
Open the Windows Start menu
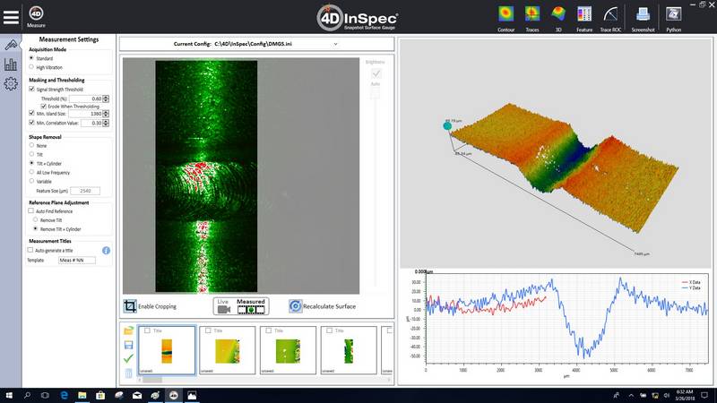(x=9, y=396)
